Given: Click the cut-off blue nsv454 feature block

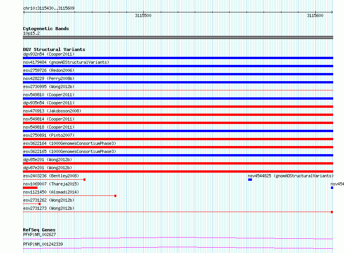Looking at the screenshot, I should pos(332,188).
